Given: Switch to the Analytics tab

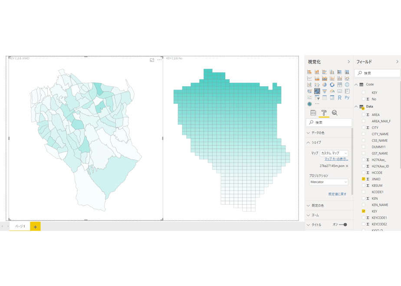Looking at the screenshot, I should click(x=335, y=113).
